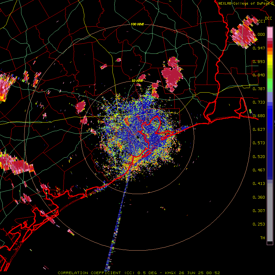Select the 0.893 scale value
Image resolution: width=275 pixels, height=275 pixels.
(x=259, y=61)
